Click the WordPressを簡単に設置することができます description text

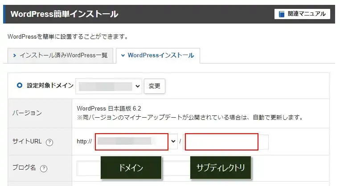coord(68,36)
